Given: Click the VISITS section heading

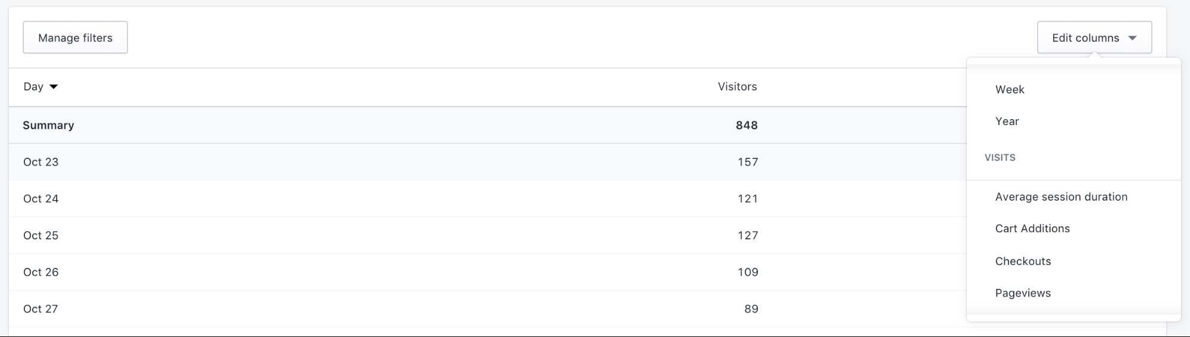Looking at the screenshot, I should coord(1000,158).
